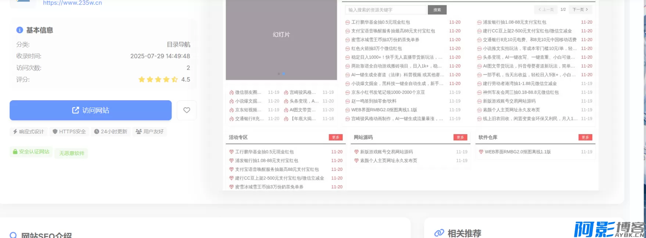Click the lock icon on 安全认证网站 badge
Screen dimensions: 646x238
tap(15, 152)
